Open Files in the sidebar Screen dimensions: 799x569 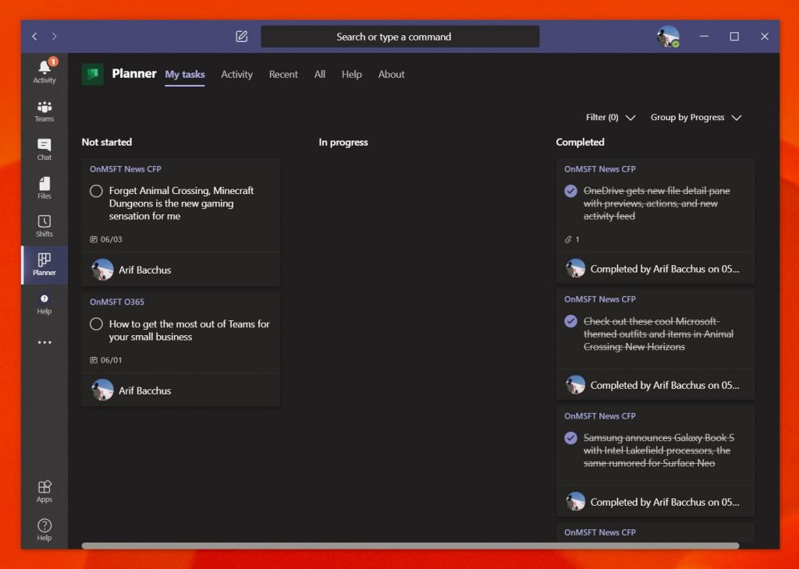pos(44,188)
